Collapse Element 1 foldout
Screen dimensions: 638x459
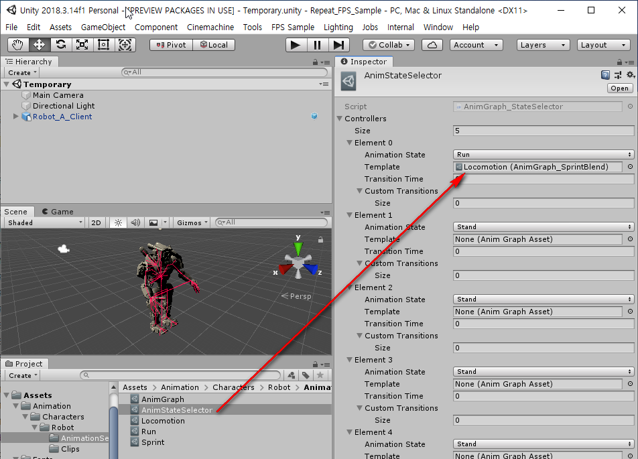(350, 215)
